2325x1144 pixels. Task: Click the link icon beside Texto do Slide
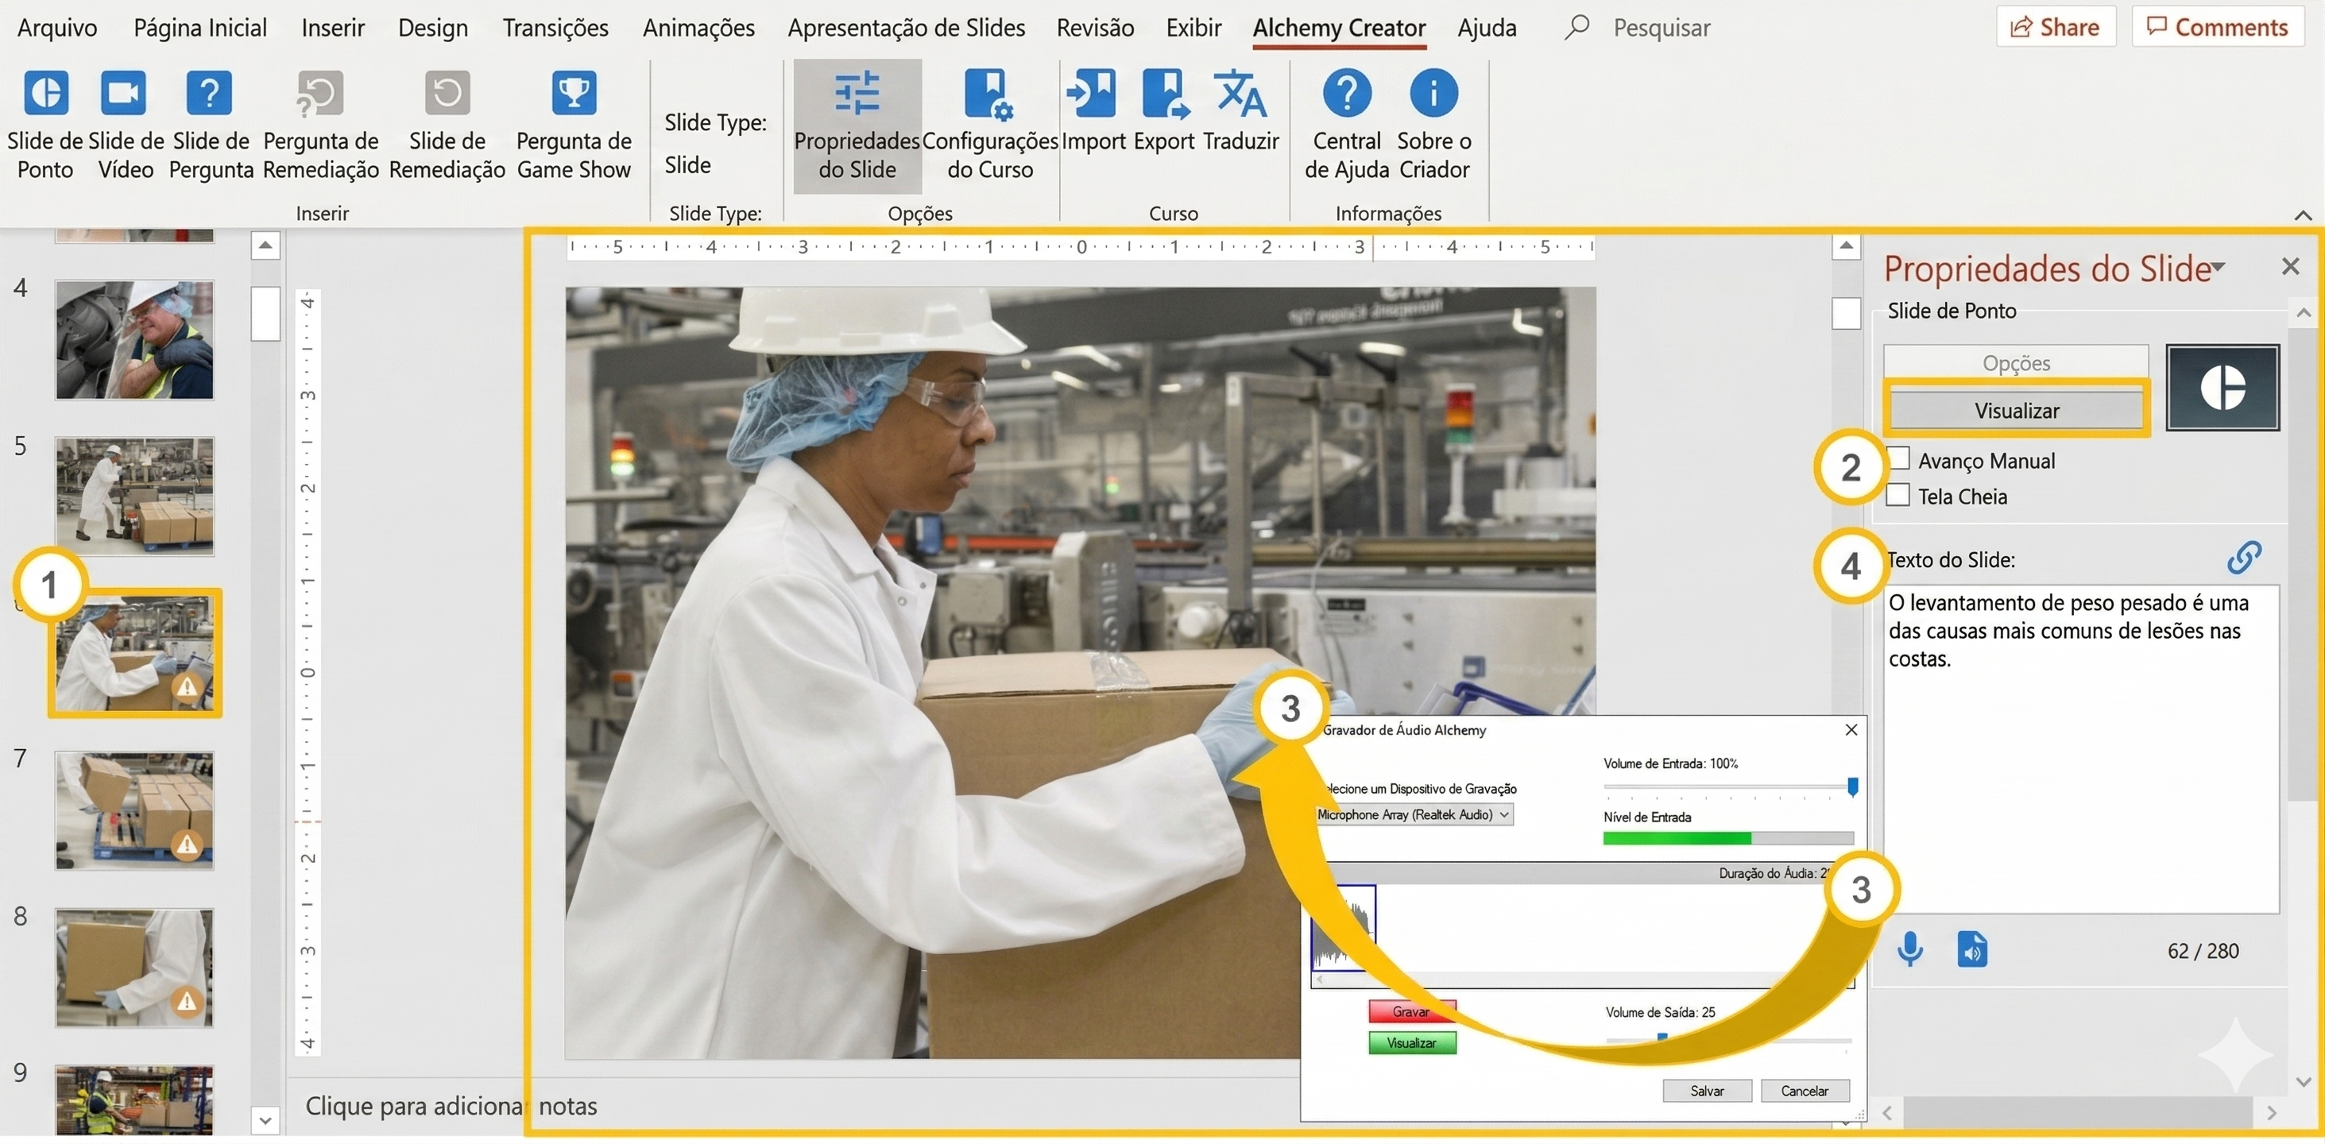pos(2244,558)
